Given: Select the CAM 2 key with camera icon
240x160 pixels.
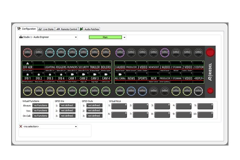Looking at the screenshot, I should coord(84,78).
